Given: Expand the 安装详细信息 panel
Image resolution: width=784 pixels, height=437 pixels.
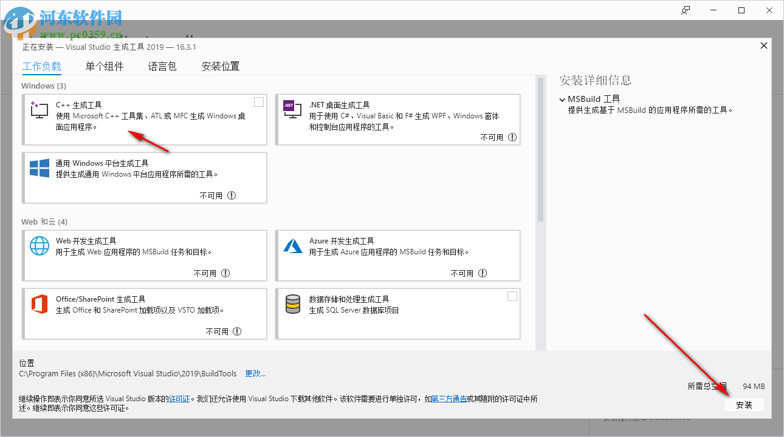Looking at the screenshot, I should coord(594,80).
